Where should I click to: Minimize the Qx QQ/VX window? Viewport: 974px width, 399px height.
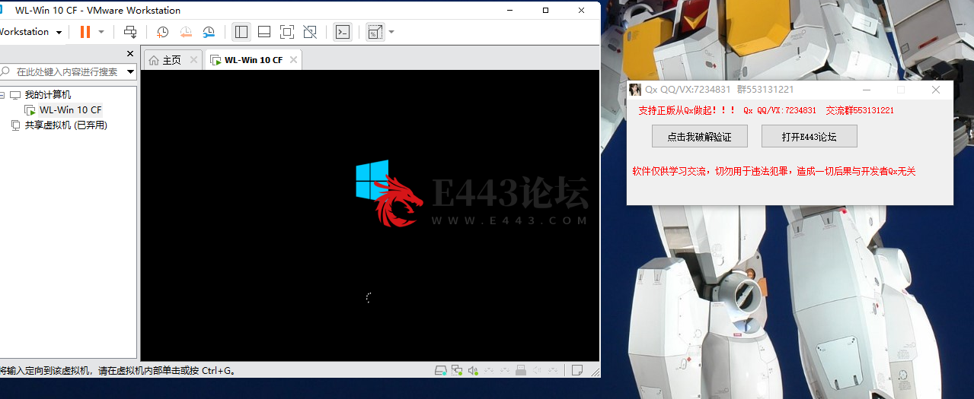point(866,90)
